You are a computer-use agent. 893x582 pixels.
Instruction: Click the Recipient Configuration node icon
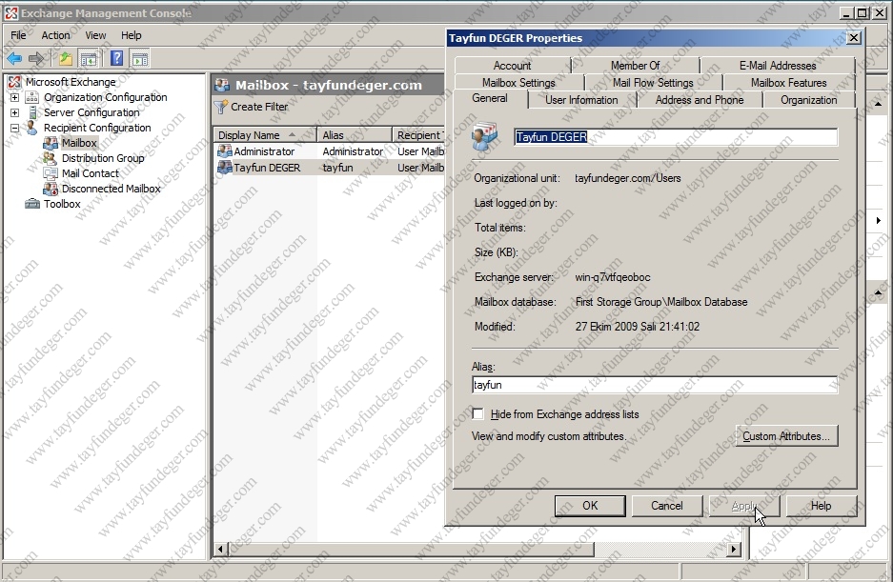(x=31, y=129)
